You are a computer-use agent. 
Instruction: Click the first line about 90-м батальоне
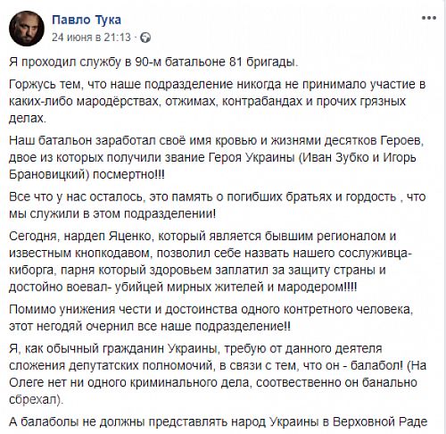tap(153, 62)
